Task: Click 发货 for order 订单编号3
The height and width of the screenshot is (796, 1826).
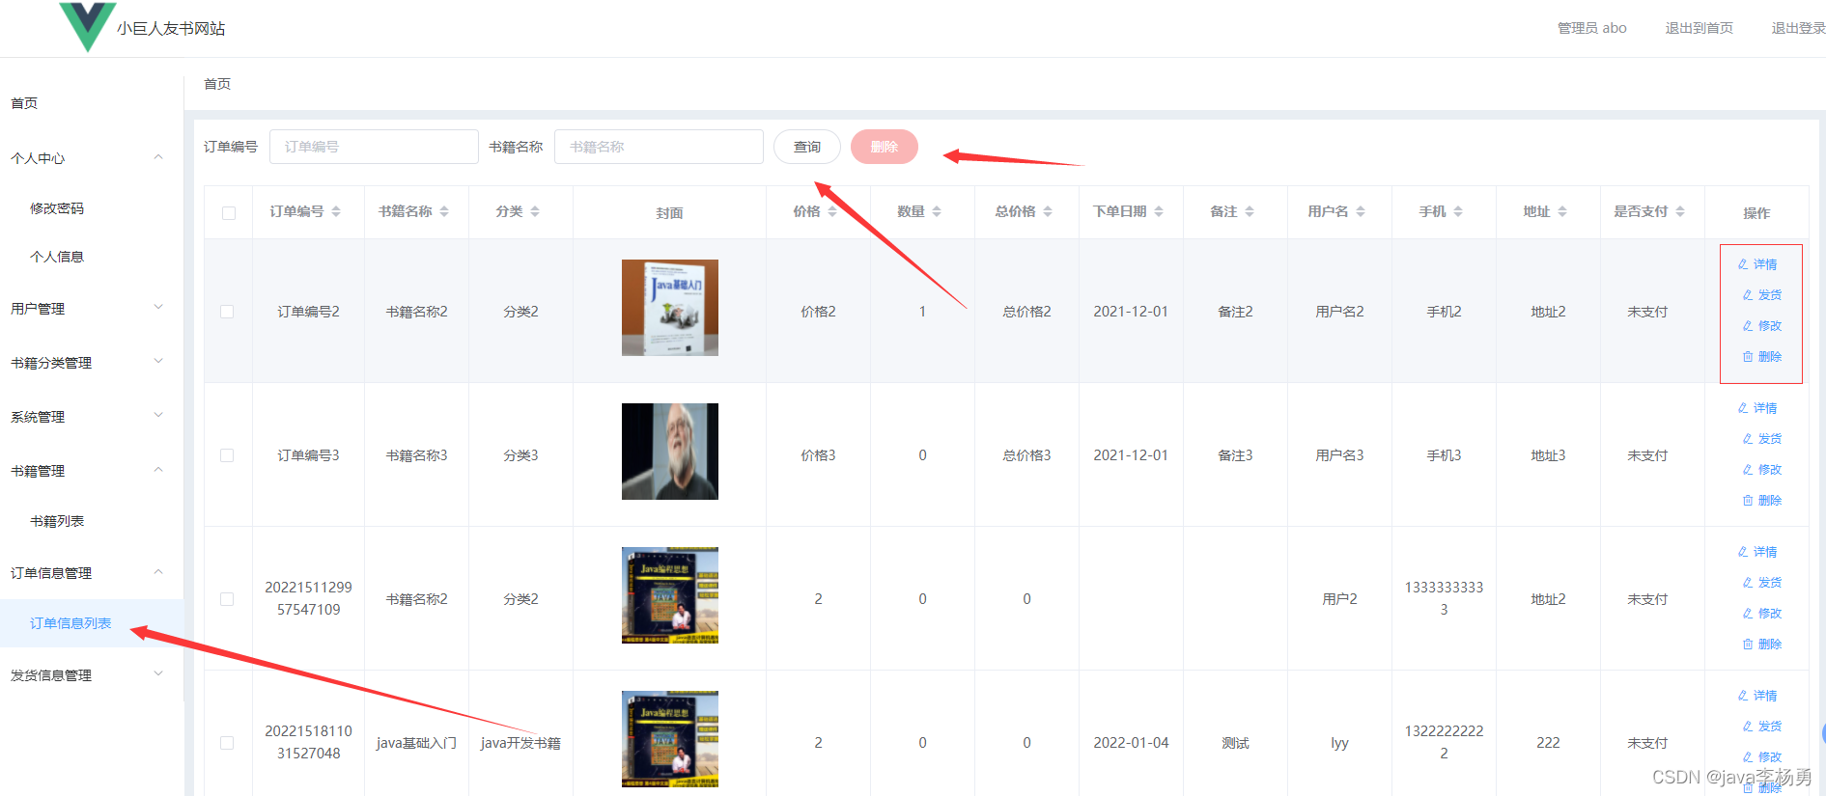Action: [x=1763, y=439]
